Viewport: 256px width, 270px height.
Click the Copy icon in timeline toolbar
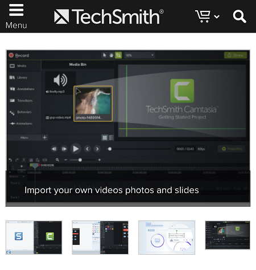[x=31, y=160]
